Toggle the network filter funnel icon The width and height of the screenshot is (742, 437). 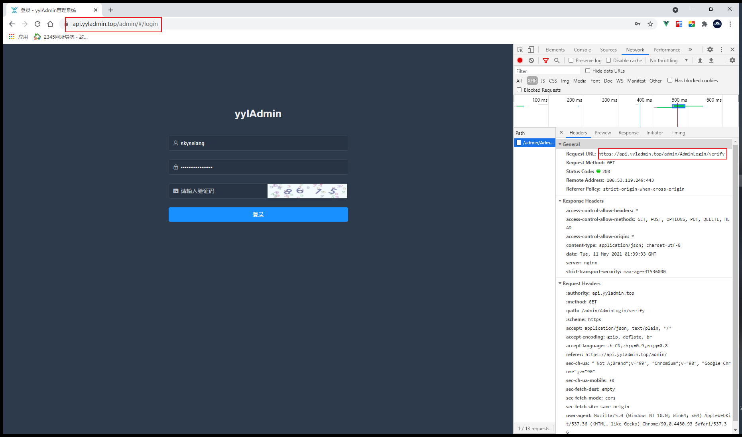point(546,60)
